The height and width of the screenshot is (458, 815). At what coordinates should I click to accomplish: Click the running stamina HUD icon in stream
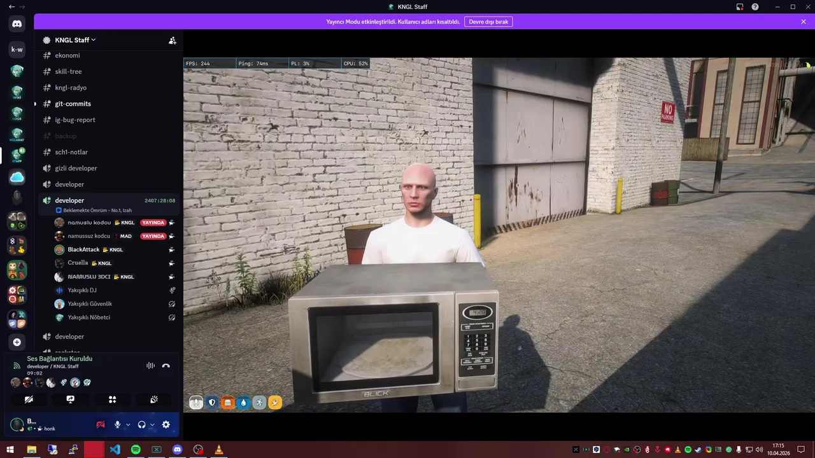[259, 403]
